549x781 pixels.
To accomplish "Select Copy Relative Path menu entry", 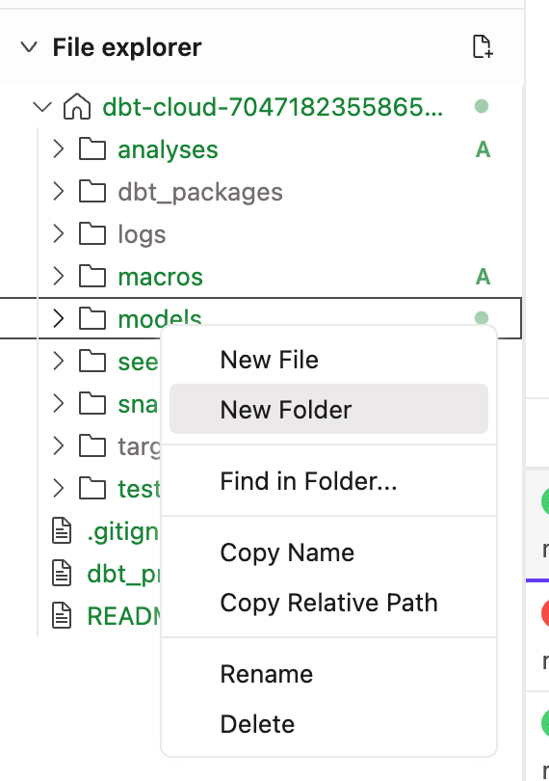I will pyautogui.click(x=328, y=603).
